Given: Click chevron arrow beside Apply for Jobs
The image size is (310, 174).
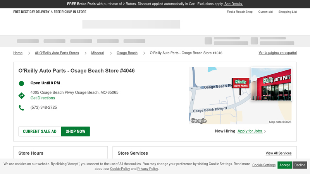Looking at the screenshot, I should pos(265,131).
